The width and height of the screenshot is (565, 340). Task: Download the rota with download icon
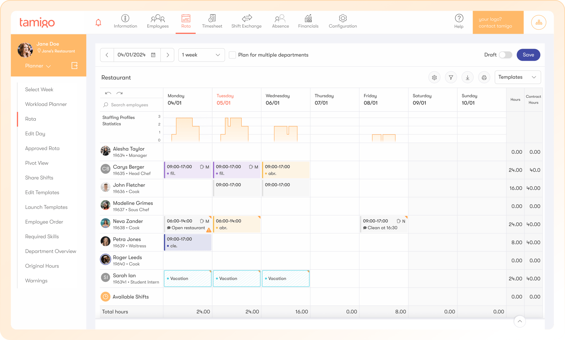tap(468, 77)
